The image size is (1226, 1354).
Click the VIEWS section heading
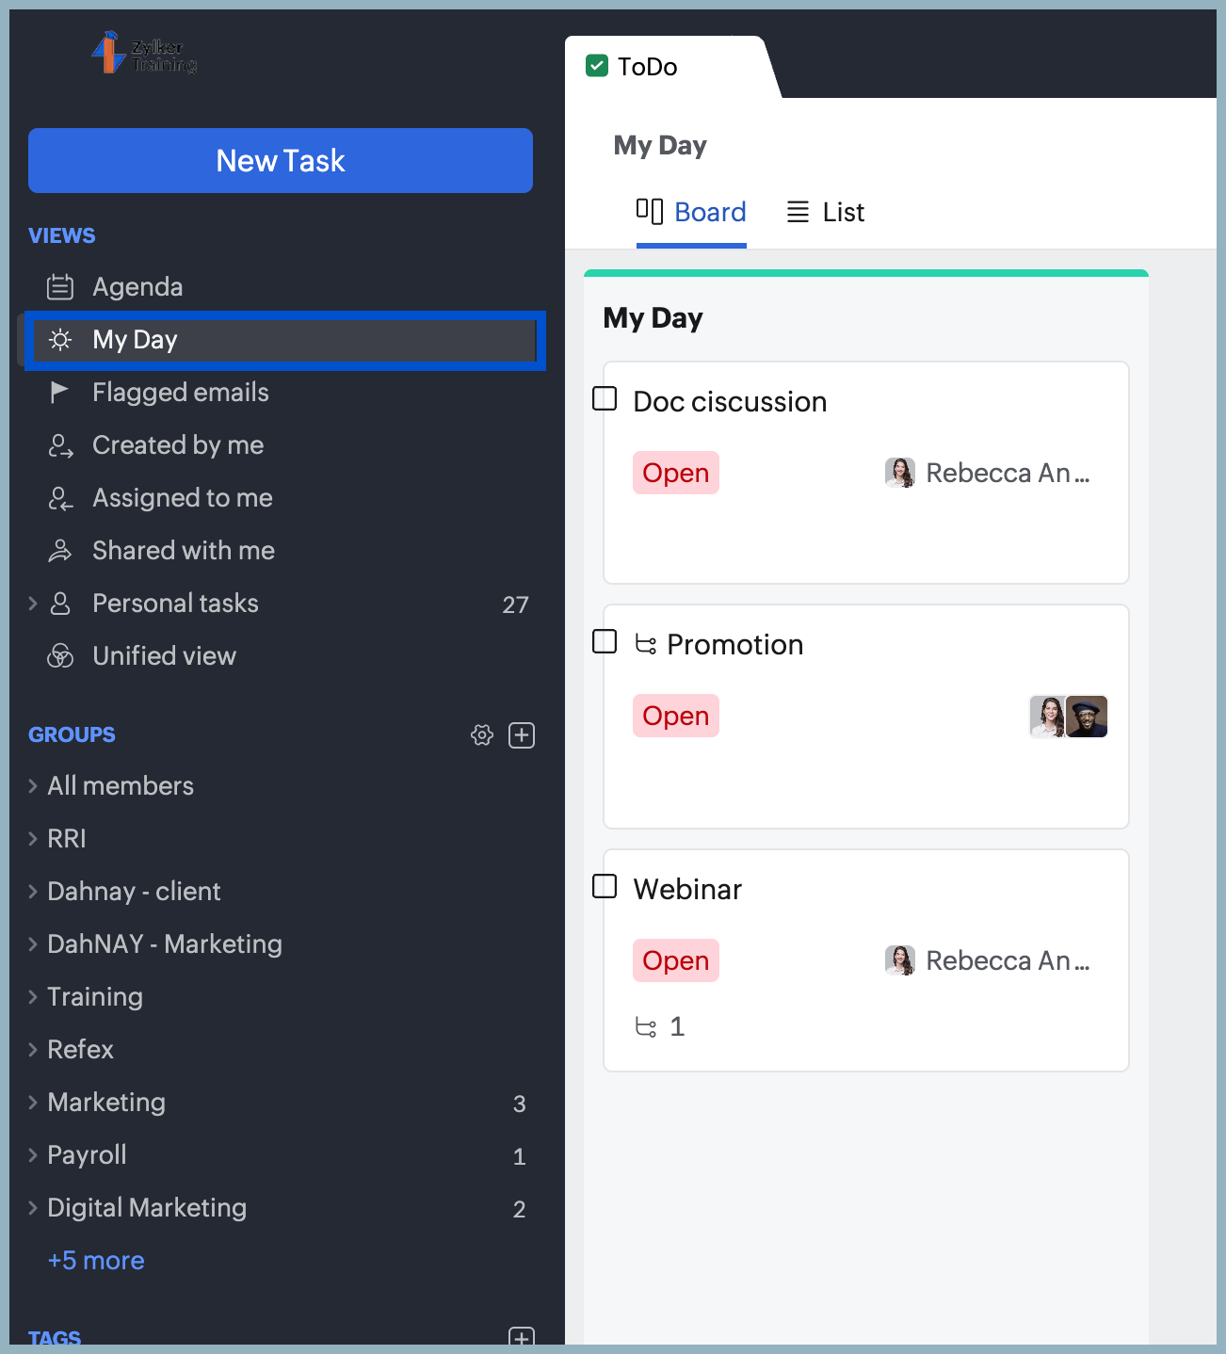point(62,235)
